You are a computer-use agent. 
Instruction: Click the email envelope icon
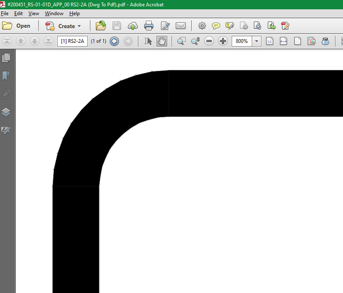(180, 26)
